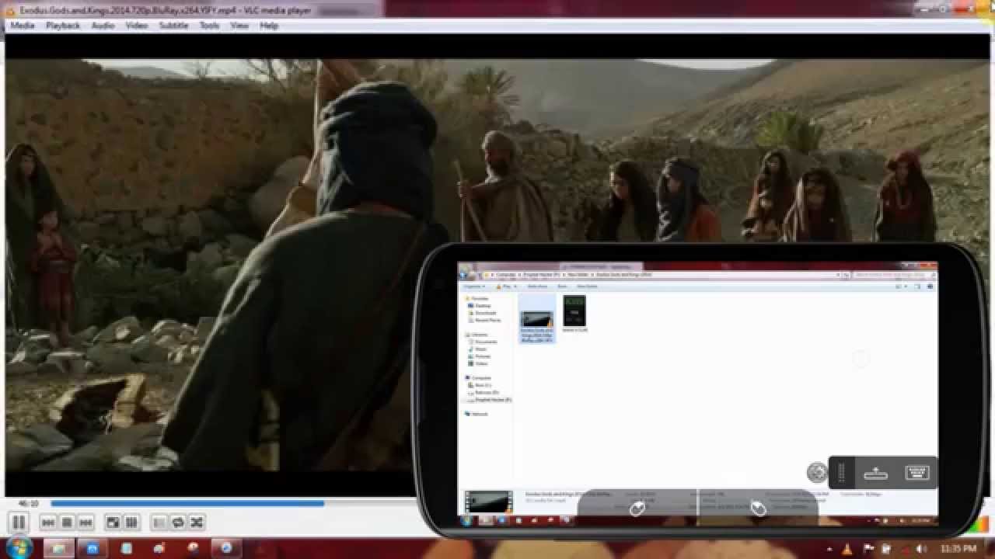Open the Playback menu
The height and width of the screenshot is (559, 995).
pyautogui.click(x=63, y=26)
